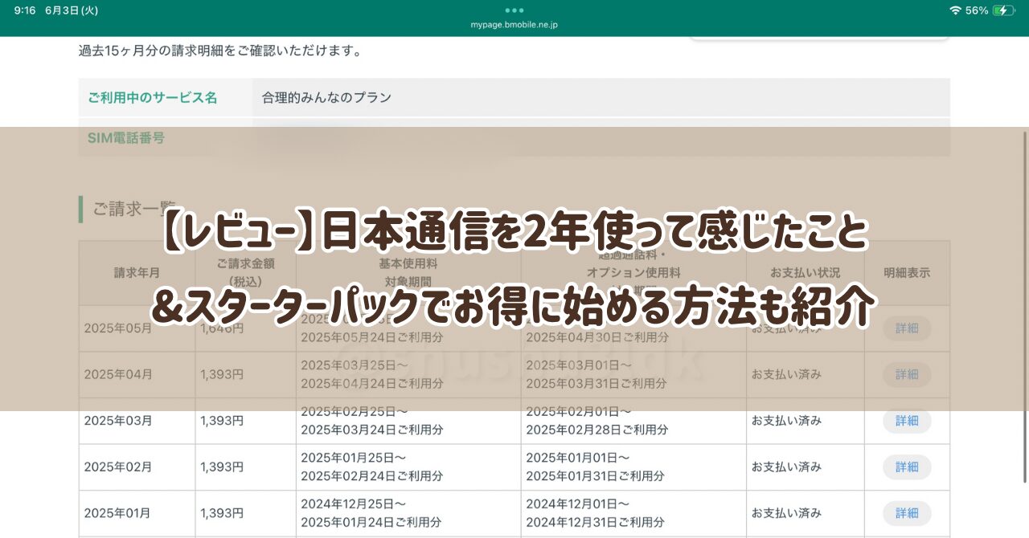Select the 2025年01月 billing month cell
Image resolution: width=1029 pixels, height=538 pixels.
pyautogui.click(x=137, y=513)
